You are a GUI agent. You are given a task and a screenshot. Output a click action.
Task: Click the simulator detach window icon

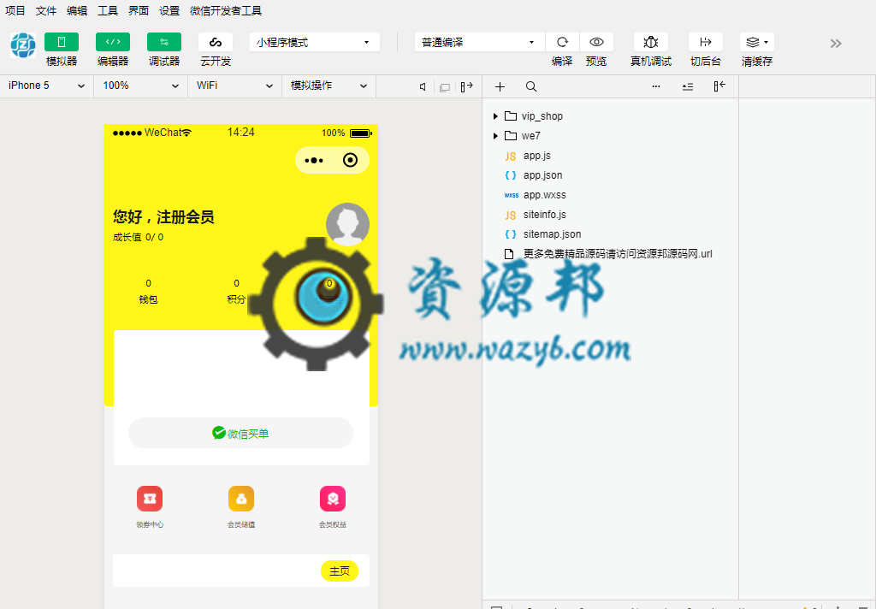445,87
